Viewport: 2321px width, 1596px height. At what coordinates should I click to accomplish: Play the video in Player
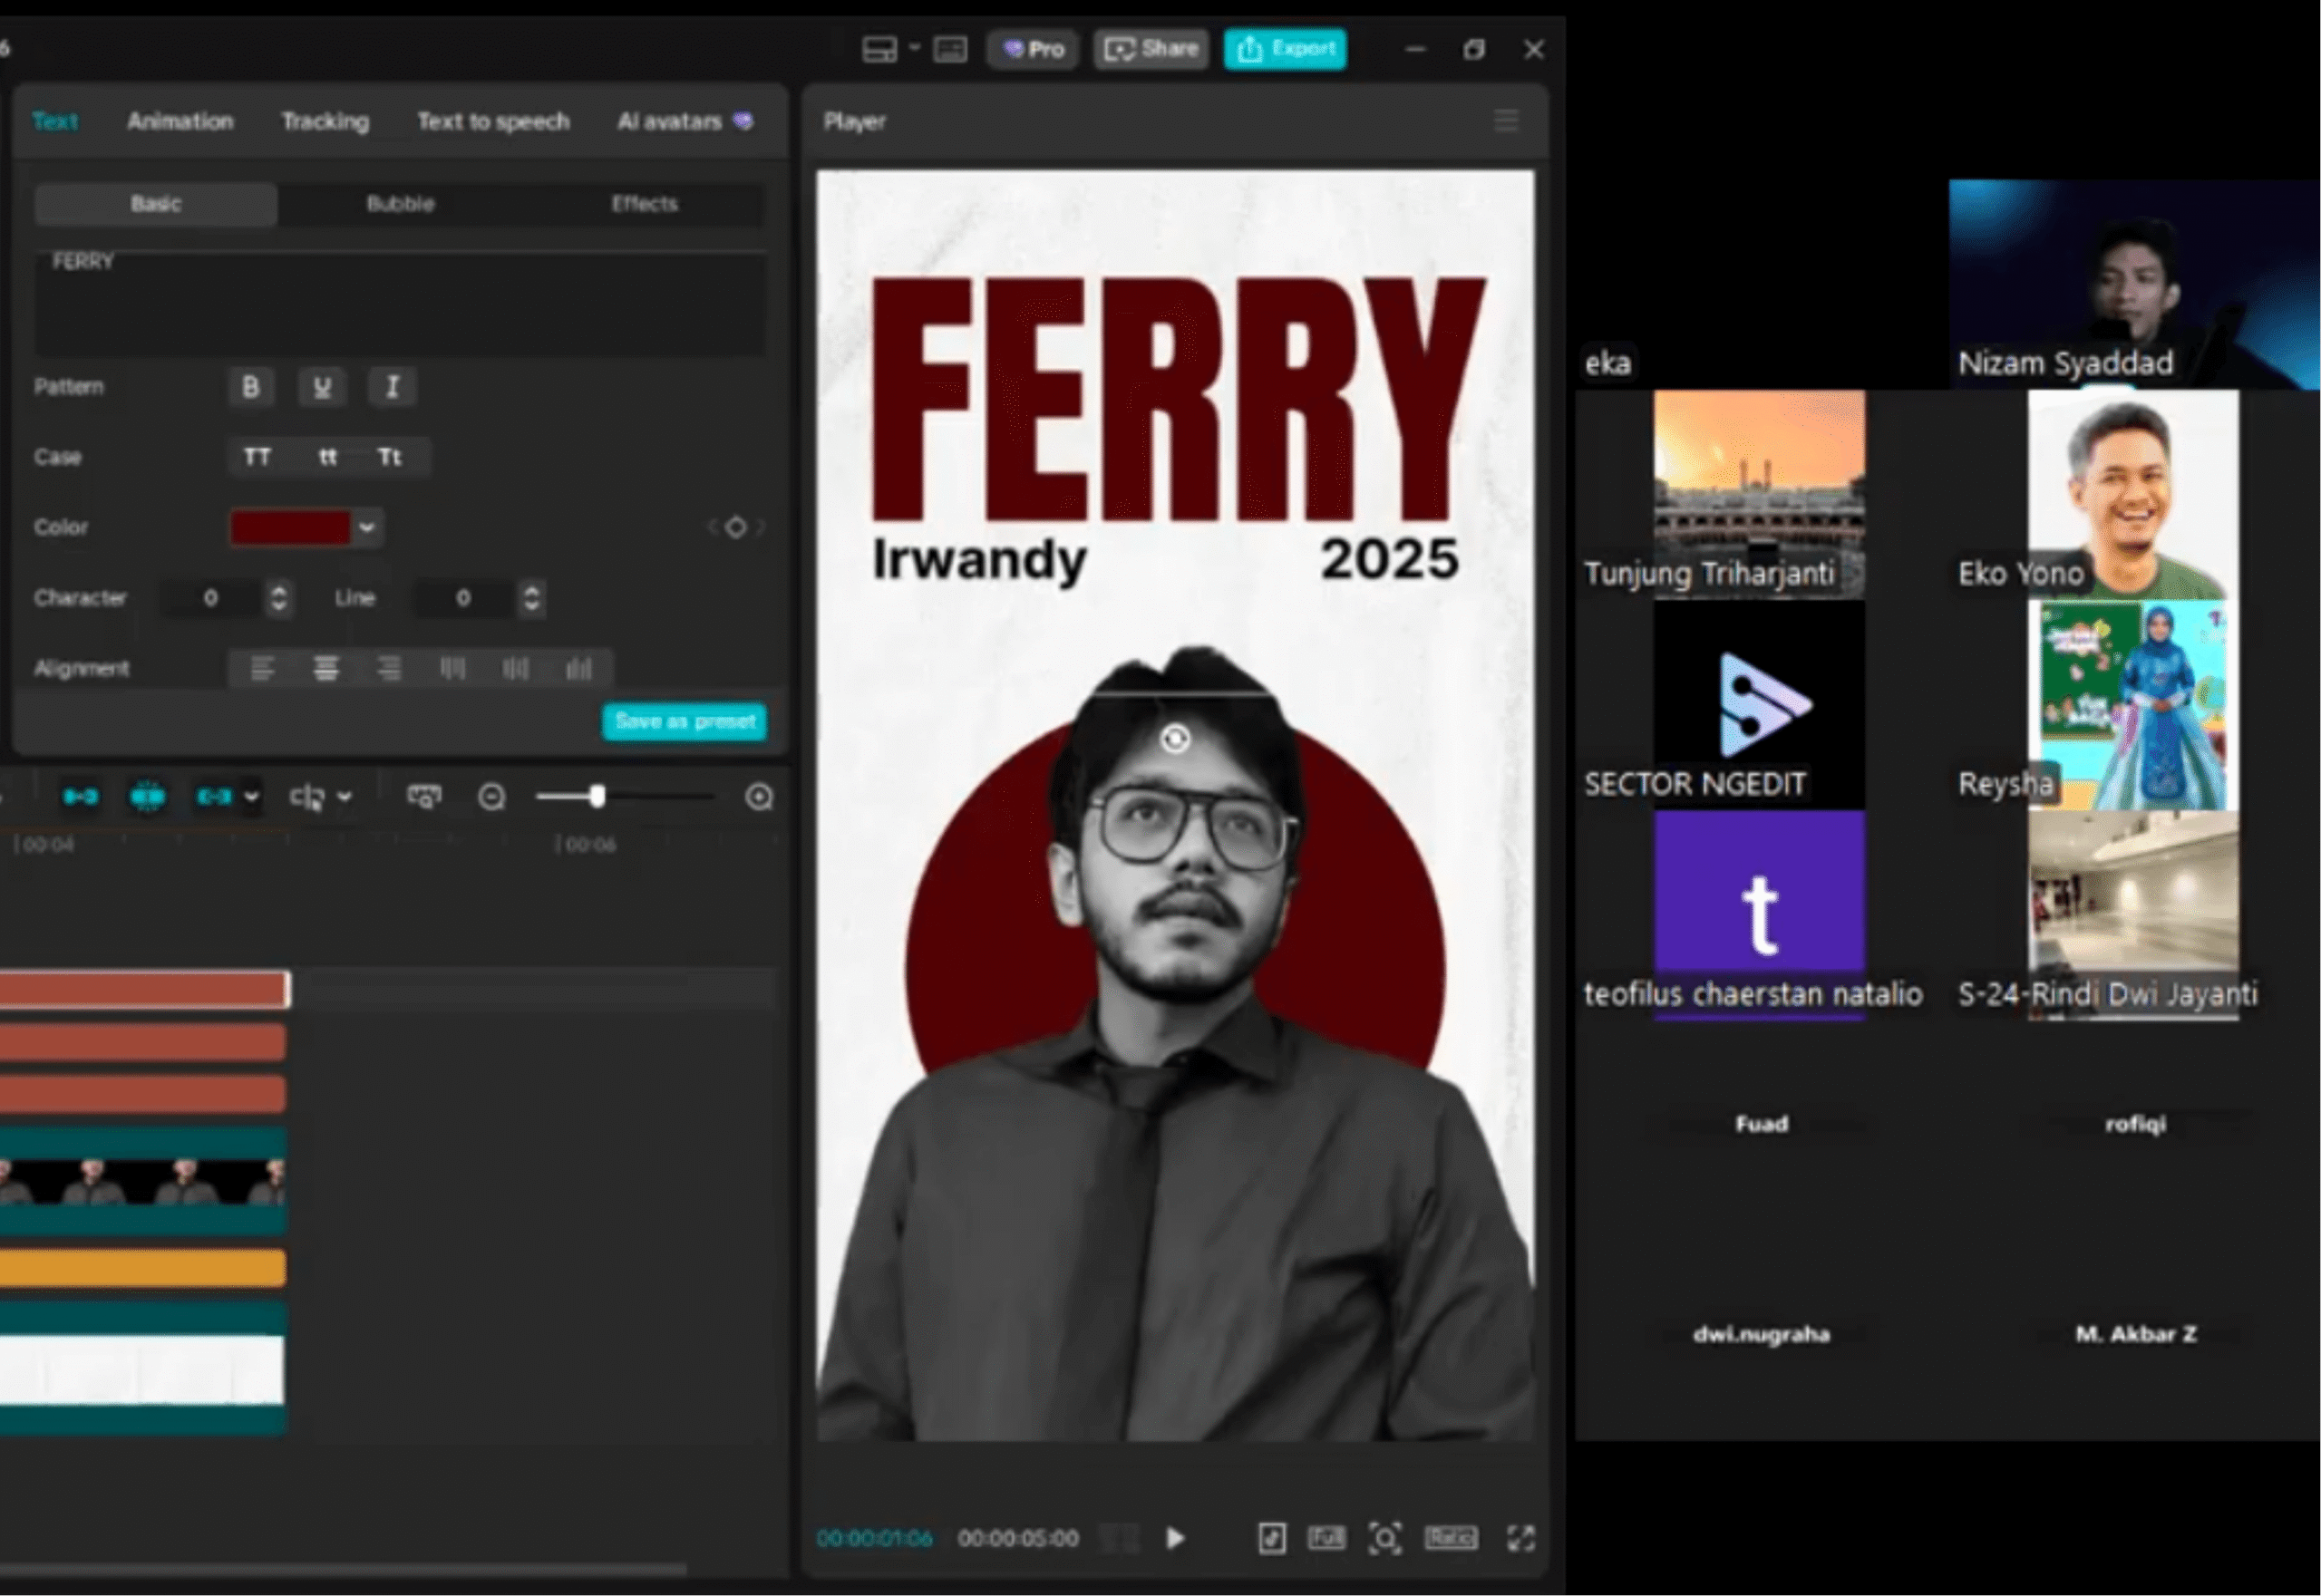pos(1176,1538)
